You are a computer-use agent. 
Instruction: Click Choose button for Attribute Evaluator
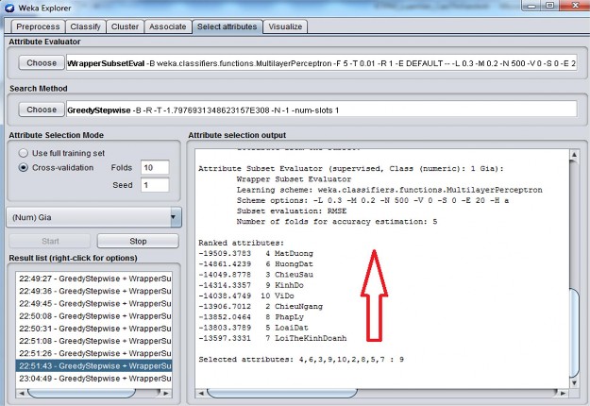(41, 63)
